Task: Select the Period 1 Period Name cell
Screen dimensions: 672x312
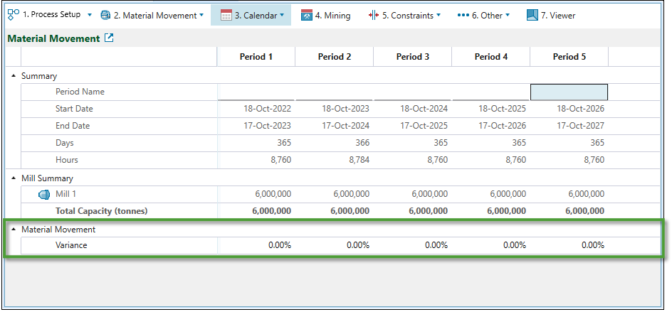Action: pyautogui.click(x=256, y=92)
